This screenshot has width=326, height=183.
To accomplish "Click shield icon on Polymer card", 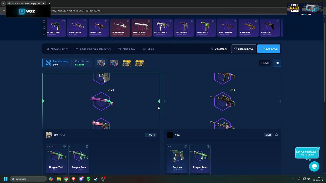I will click(185, 147).
